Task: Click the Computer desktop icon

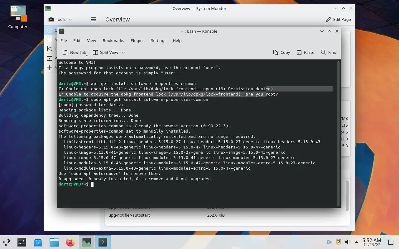Action: (18, 17)
